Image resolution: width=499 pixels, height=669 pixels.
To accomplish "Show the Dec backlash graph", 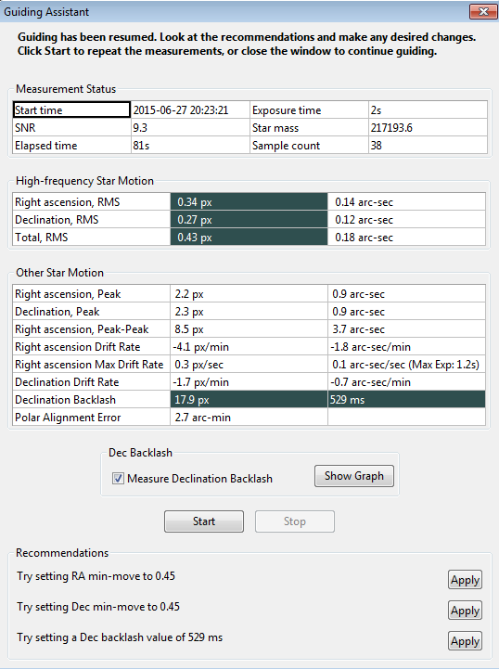I will [354, 476].
